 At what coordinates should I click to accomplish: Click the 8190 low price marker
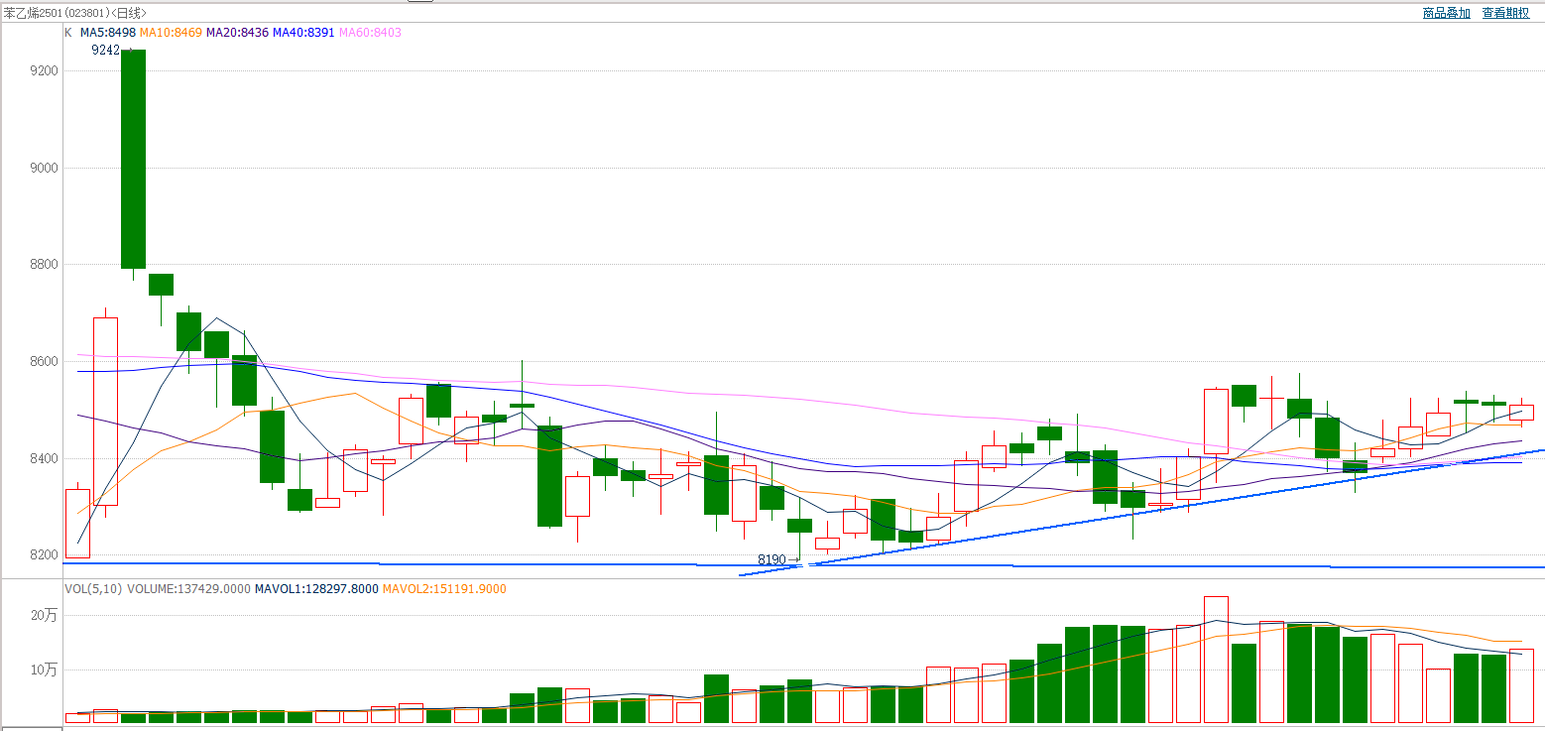pyautogui.click(x=772, y=560)
